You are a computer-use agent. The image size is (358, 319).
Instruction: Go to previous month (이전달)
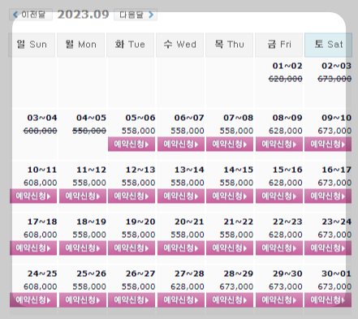tap(31, 15)
